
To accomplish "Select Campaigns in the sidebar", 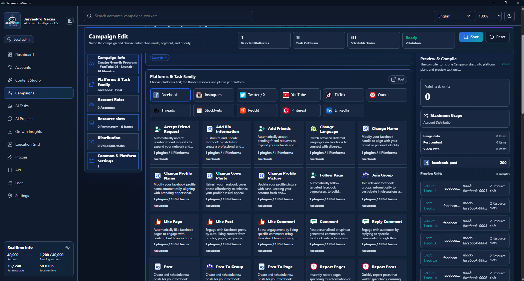I will click(x=39, y=93).
